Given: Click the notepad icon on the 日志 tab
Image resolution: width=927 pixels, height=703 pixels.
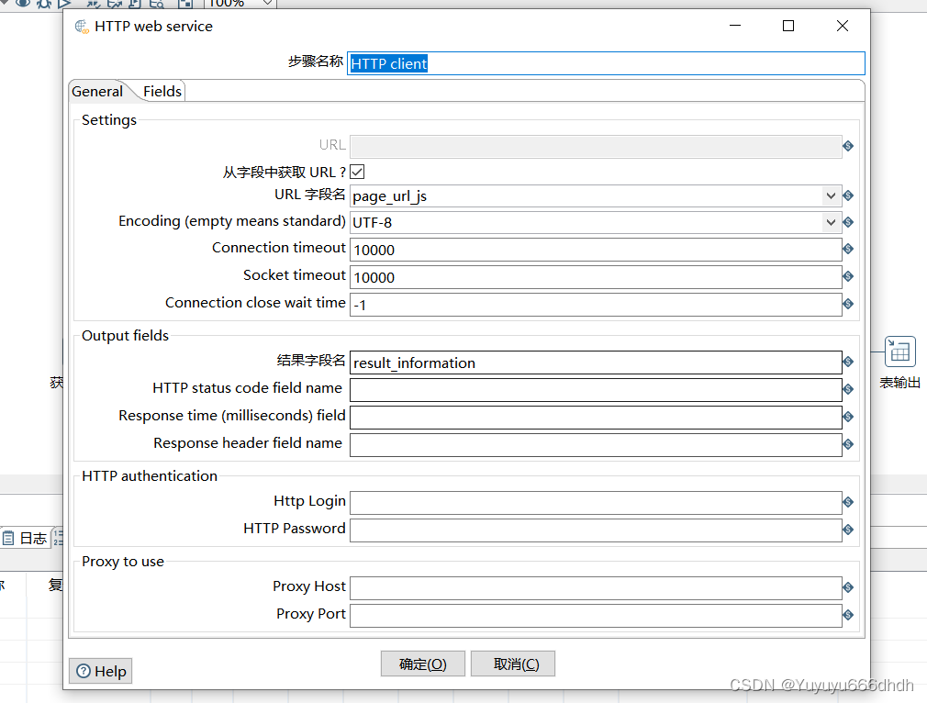Looking at the screenshot, I should [7, 537].
